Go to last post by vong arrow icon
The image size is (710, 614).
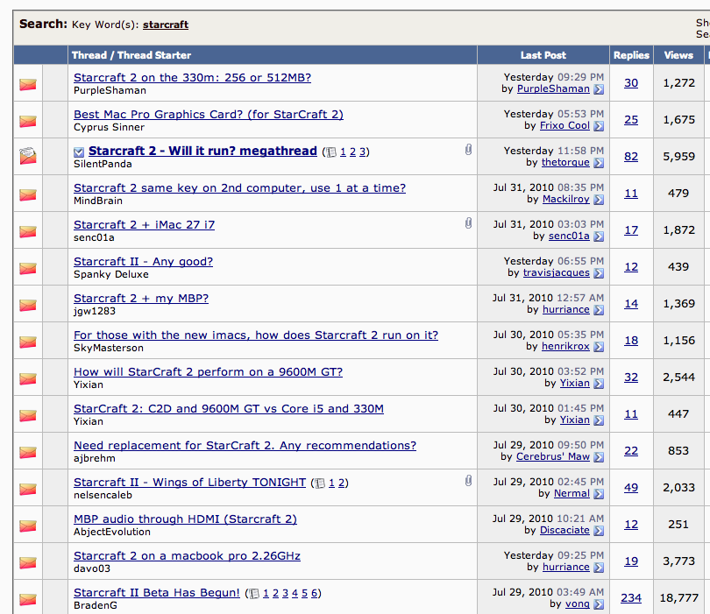[599, 604]
